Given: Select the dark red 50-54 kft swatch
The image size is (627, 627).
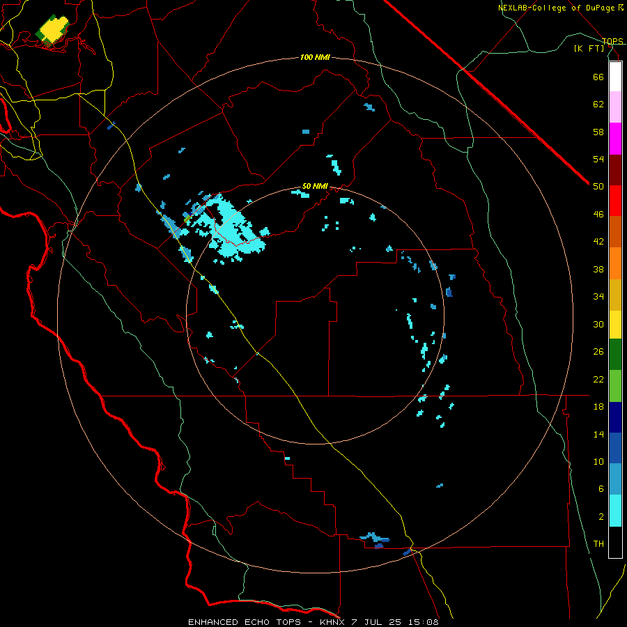Looking at the screenshot, I should click(615, 170).
